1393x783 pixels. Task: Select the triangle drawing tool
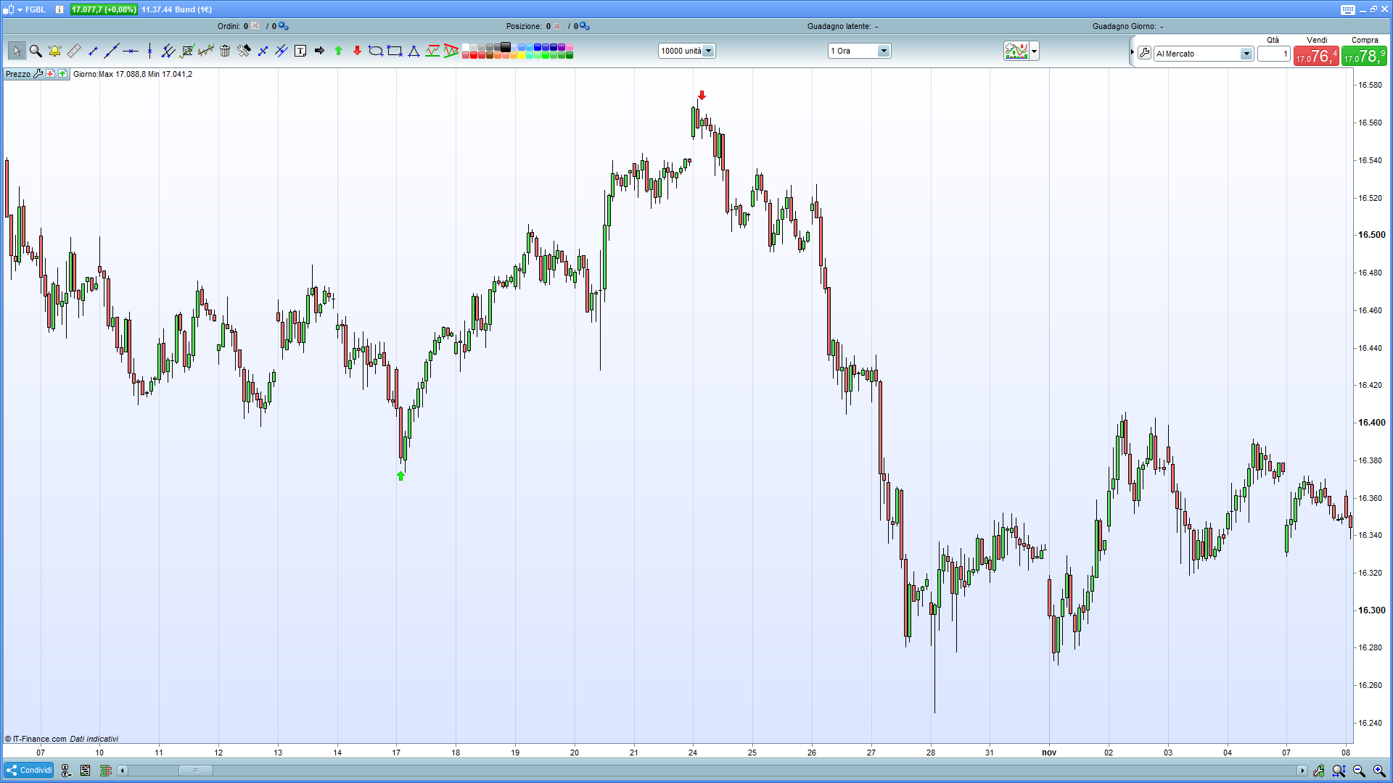click(414, 51)
